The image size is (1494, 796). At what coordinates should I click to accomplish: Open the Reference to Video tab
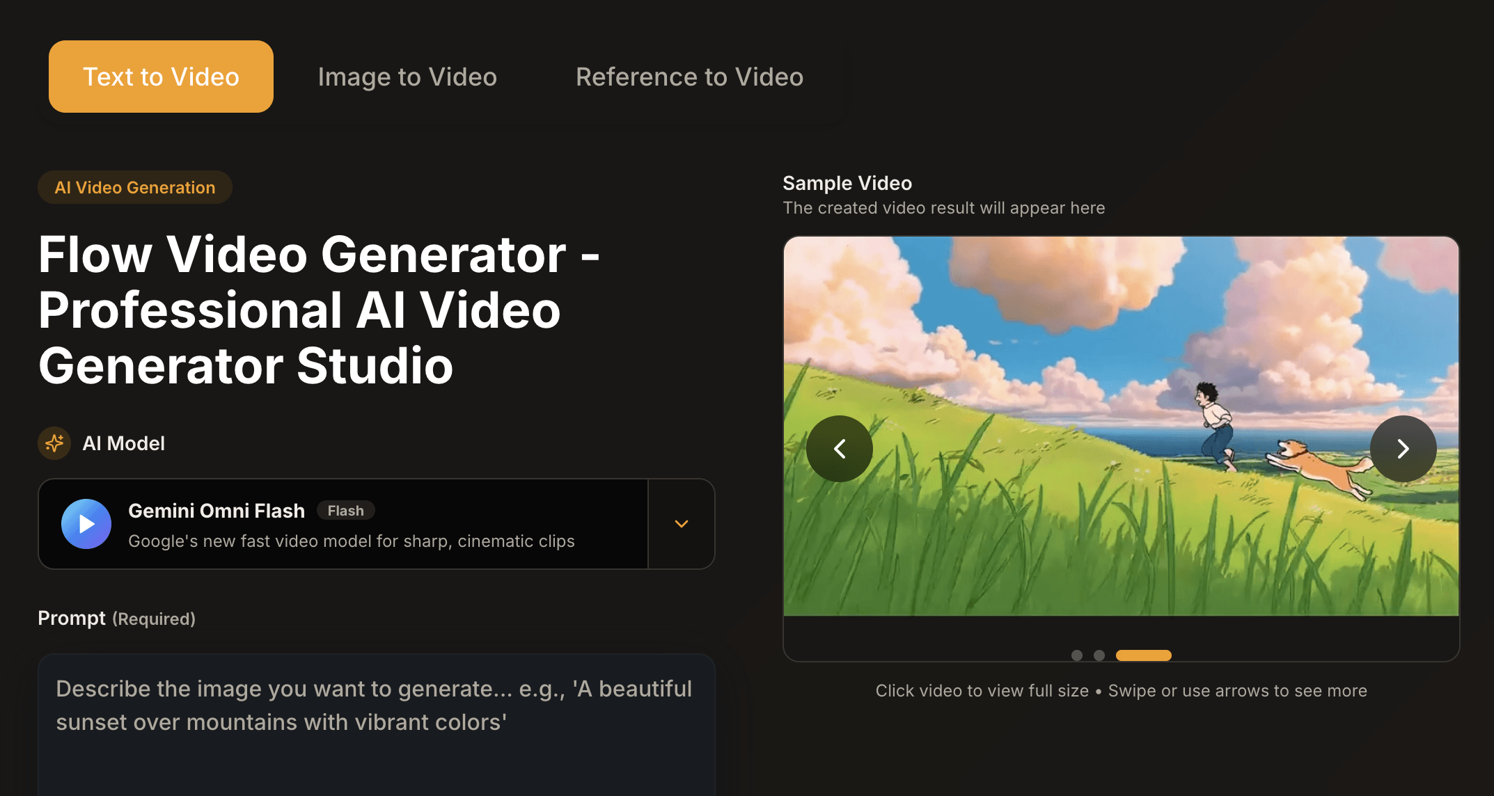[x=689, y=77]
